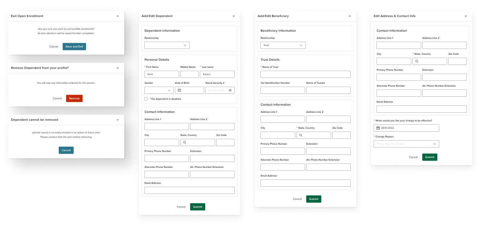Close the Add/Edit Beneficiary dialog
The height and width of the screenshot is (236, 490).
pyautogui.click(x=350, y=16)
